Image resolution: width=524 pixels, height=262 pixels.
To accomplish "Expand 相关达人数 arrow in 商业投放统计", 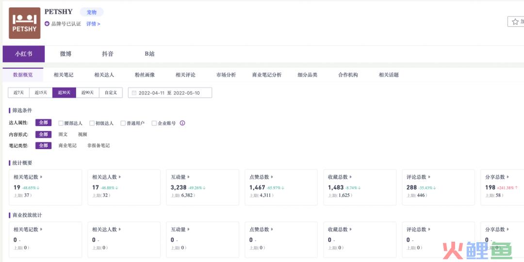I will click(x=120, y=230).
